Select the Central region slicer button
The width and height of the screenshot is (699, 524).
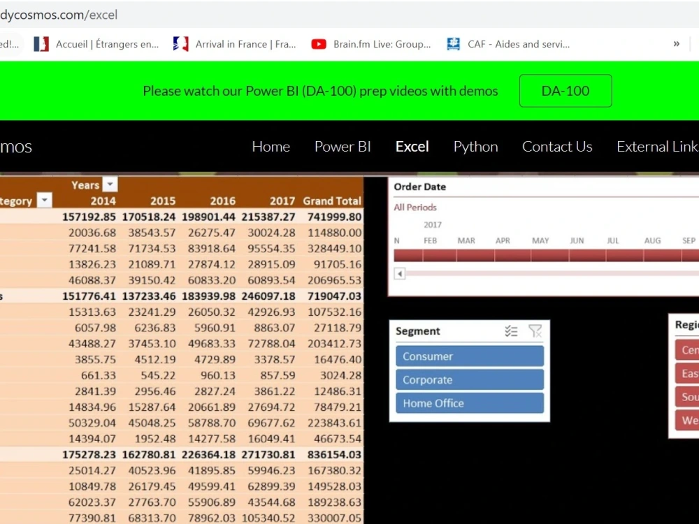pyautogui.click(x=687, y=350)
